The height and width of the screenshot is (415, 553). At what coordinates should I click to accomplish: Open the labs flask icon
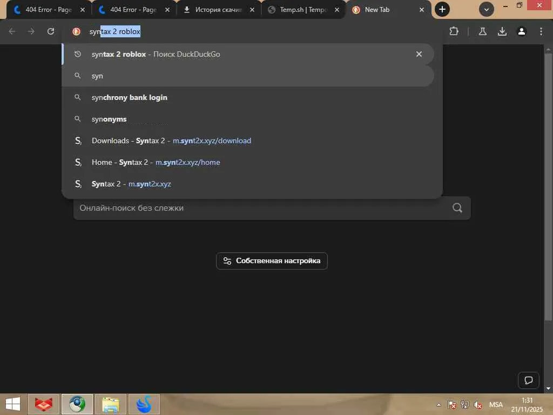tap(482, 31)
